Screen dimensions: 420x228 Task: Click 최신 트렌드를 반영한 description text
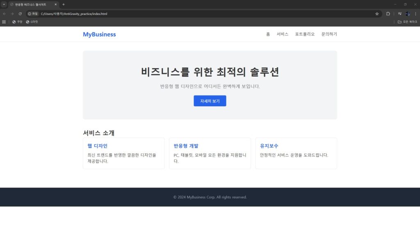pos(121,158)
